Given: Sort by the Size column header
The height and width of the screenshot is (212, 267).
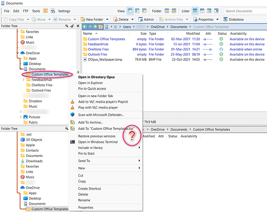Looking at the screenshot, I should tap(143, 33).
